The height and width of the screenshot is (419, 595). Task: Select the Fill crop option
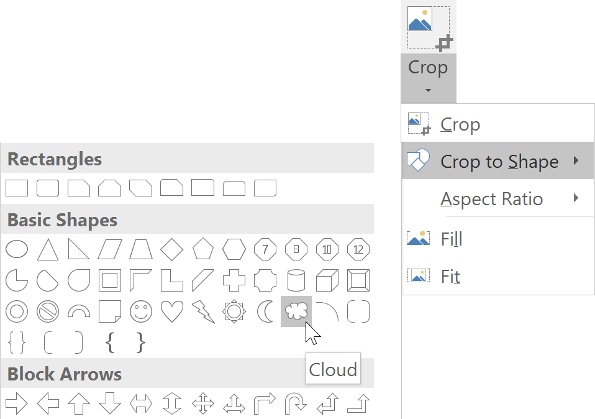pos(452,238)
